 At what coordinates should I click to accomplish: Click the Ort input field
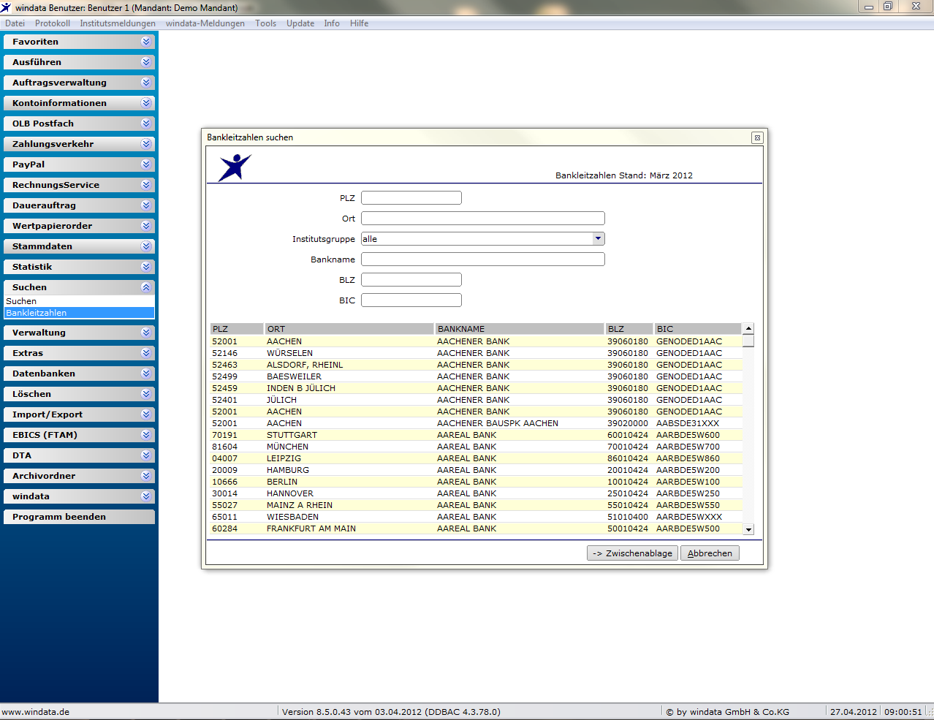coord(483,219)
